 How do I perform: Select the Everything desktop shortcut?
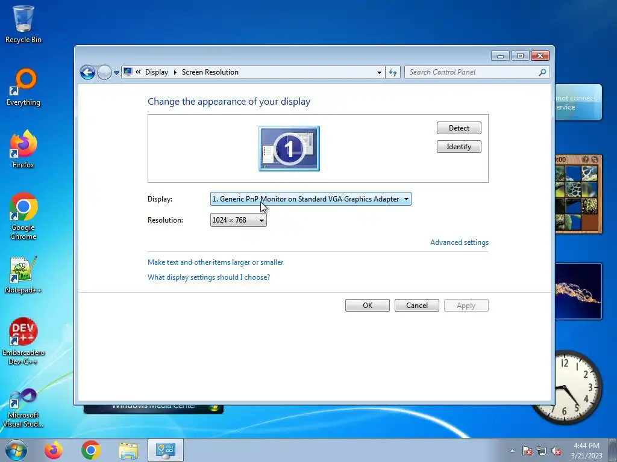click(x=23, y=87)
